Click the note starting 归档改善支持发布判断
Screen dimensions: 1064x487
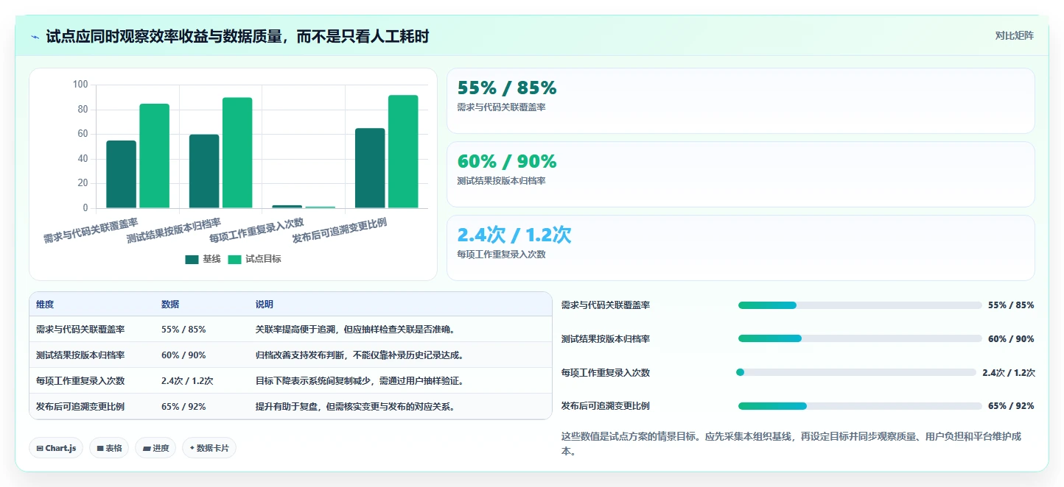point(360,355)
